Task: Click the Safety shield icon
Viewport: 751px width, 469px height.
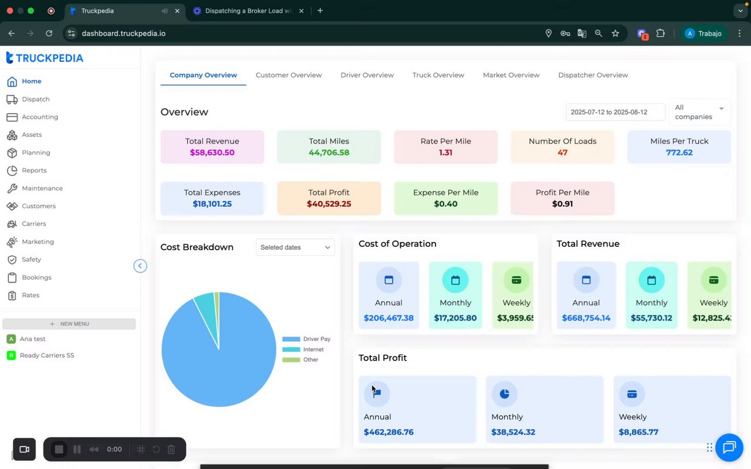Action: pos(12,259)
